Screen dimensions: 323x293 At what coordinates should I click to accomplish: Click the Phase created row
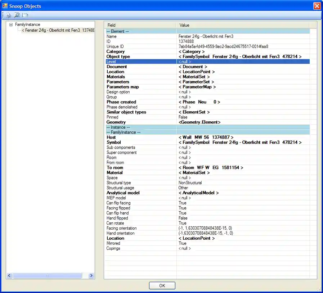pos(121,102)
